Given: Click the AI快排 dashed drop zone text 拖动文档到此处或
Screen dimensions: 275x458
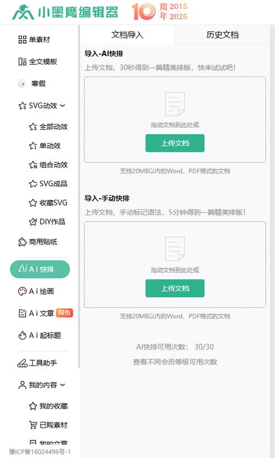Looking at the screenshot, I should (x=175, y=125).
